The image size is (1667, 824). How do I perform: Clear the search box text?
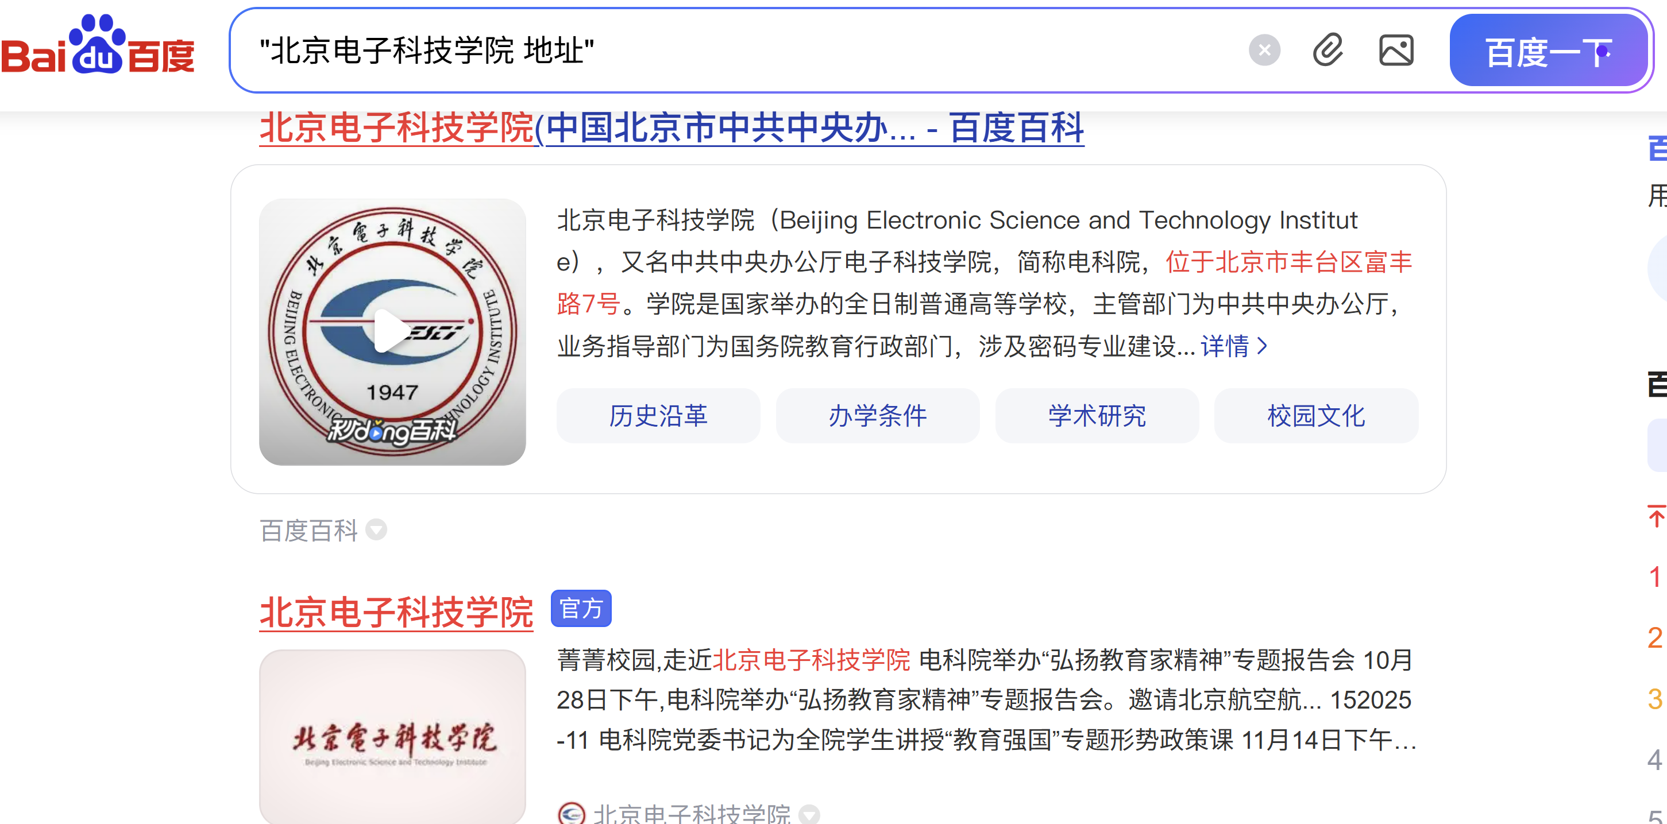[1264, 51]
